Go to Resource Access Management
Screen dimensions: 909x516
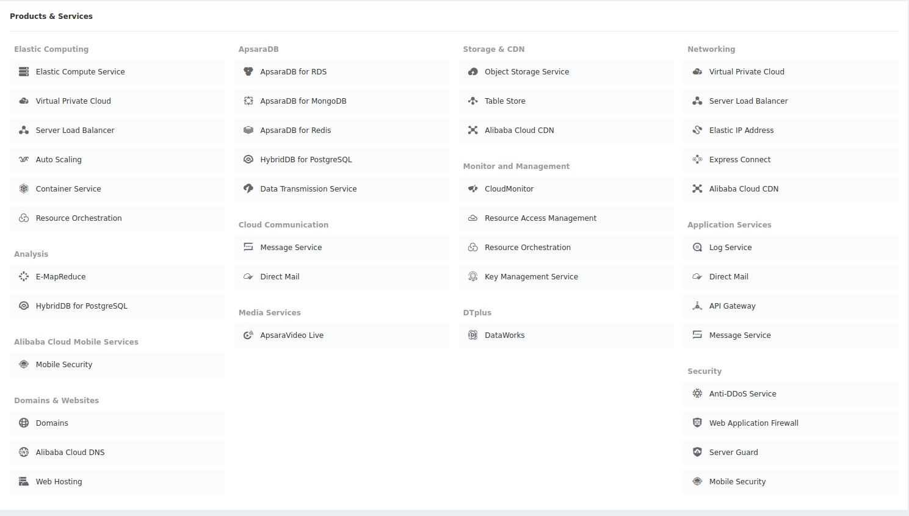tap(566, 218)
